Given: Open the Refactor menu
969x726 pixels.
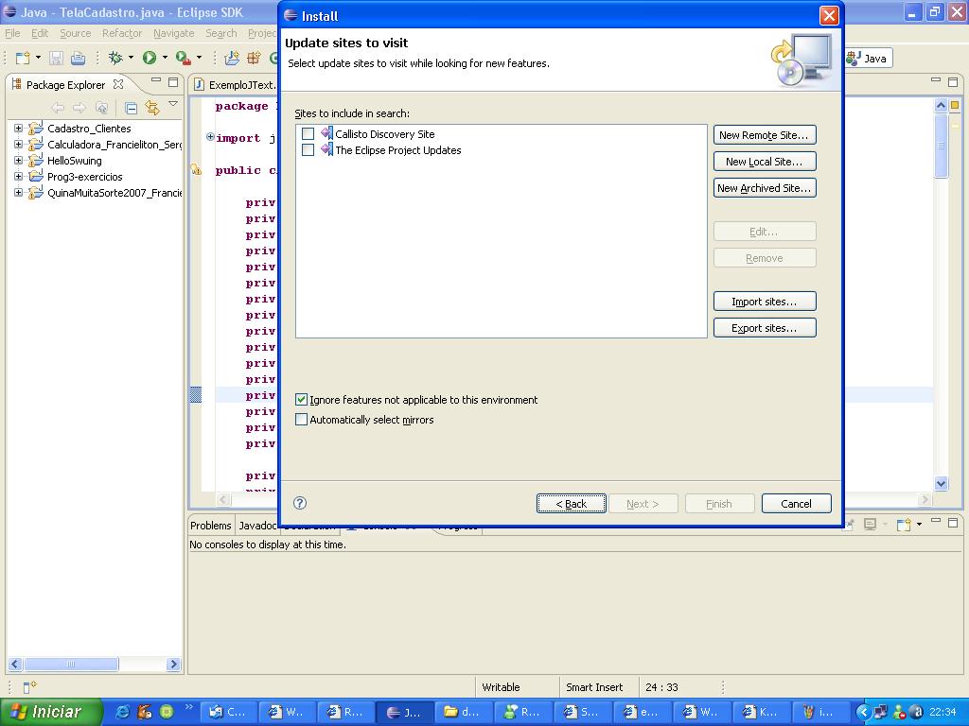Looking at the screenshot, I should pos(122,33).
